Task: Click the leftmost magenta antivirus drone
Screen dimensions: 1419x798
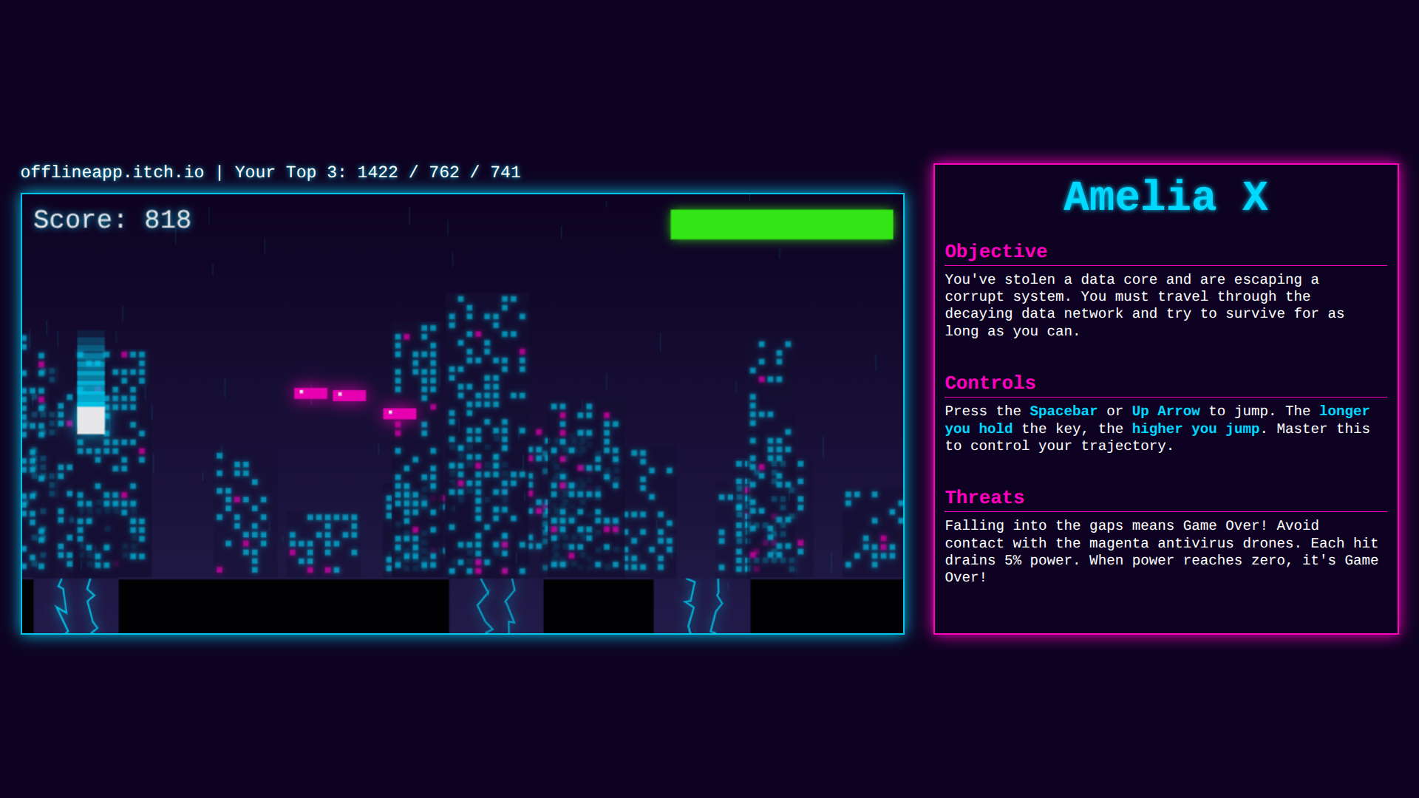Action: pyautogui.click(x=310, y=393)
